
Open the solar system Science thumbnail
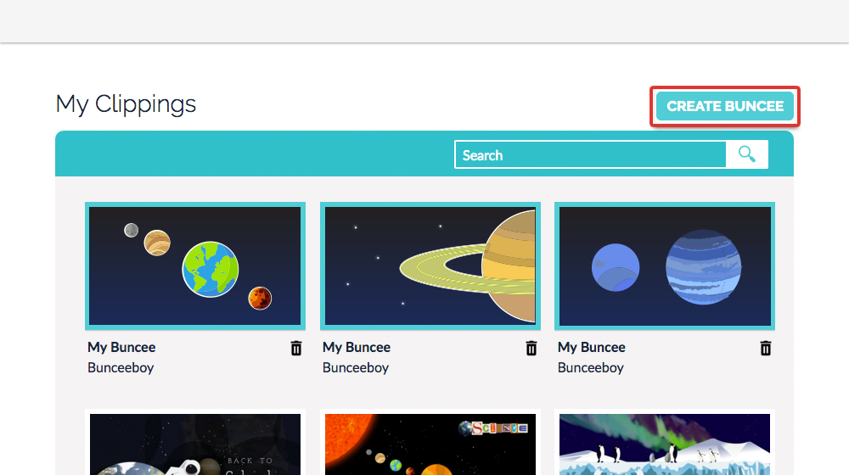430,444
